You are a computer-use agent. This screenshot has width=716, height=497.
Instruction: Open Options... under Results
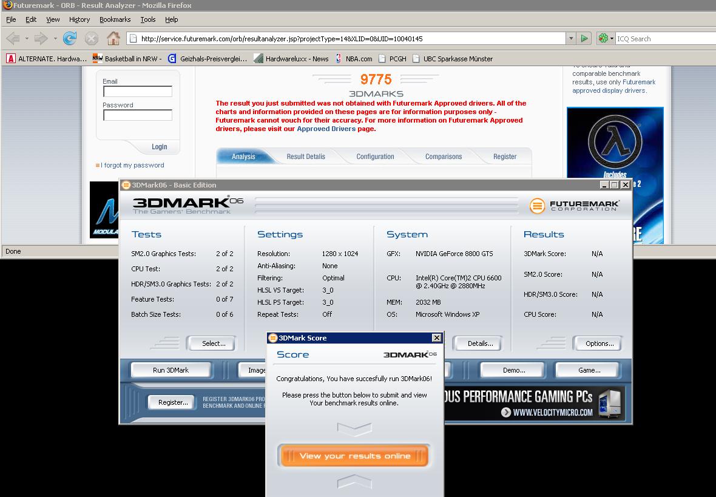coord(598,343)
